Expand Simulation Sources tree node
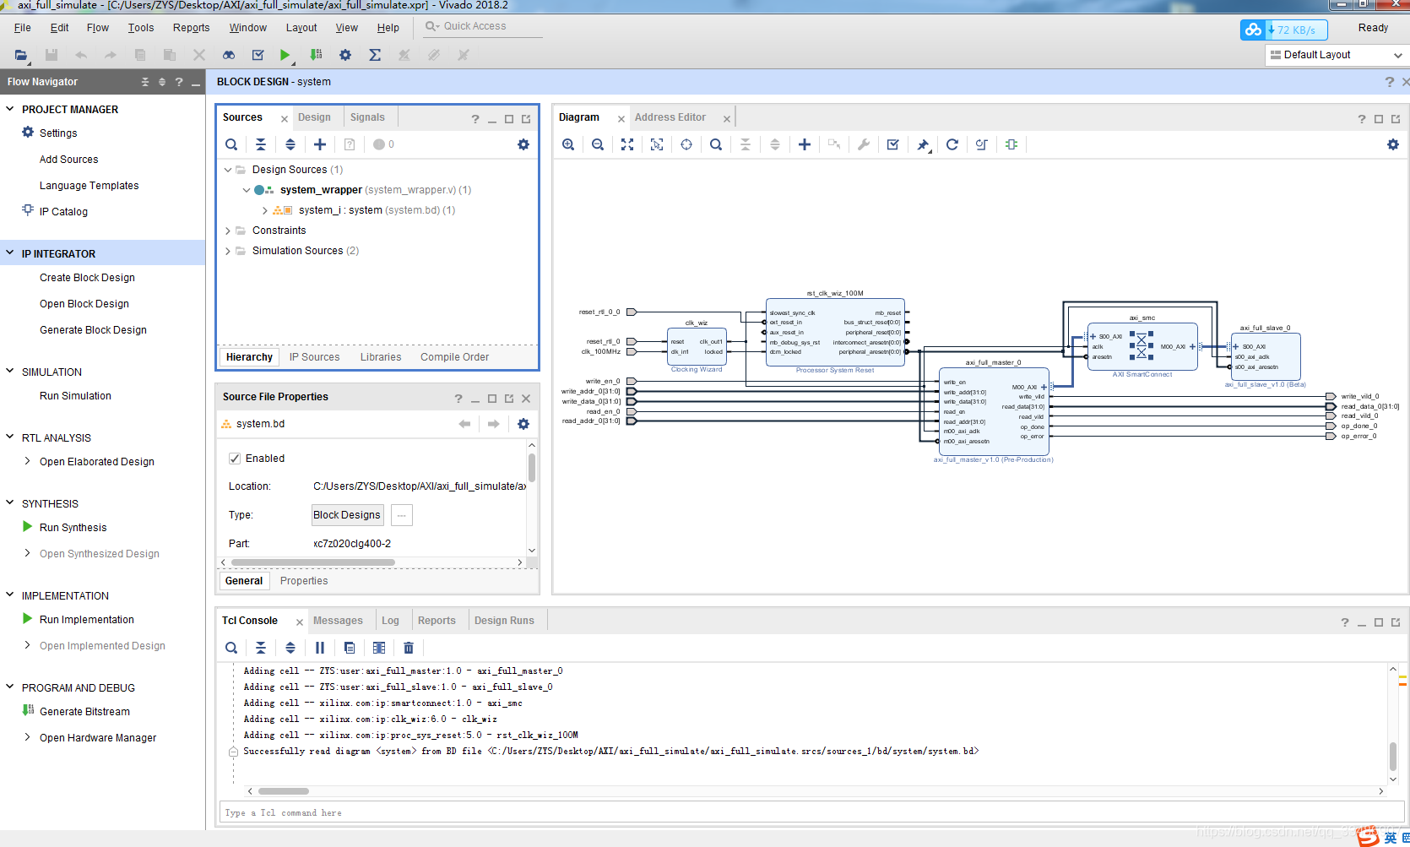 pyautogui.click(x=228, y=251)
